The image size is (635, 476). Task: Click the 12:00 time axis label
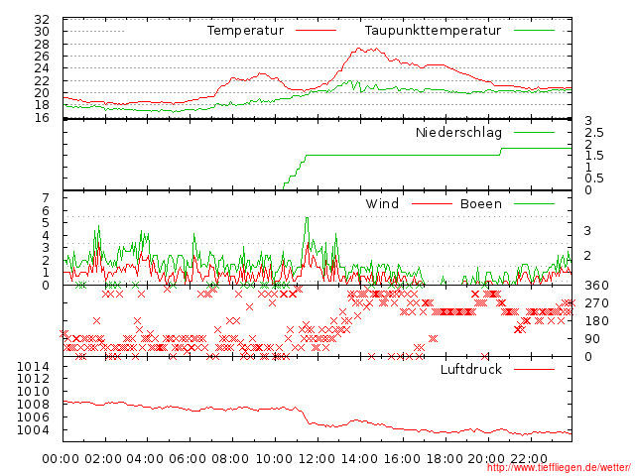point(317,459)
